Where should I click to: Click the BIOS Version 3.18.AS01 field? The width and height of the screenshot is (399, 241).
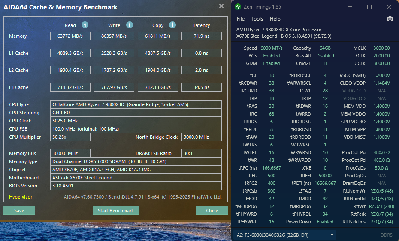pyautogui.click(x=136, y=186)
